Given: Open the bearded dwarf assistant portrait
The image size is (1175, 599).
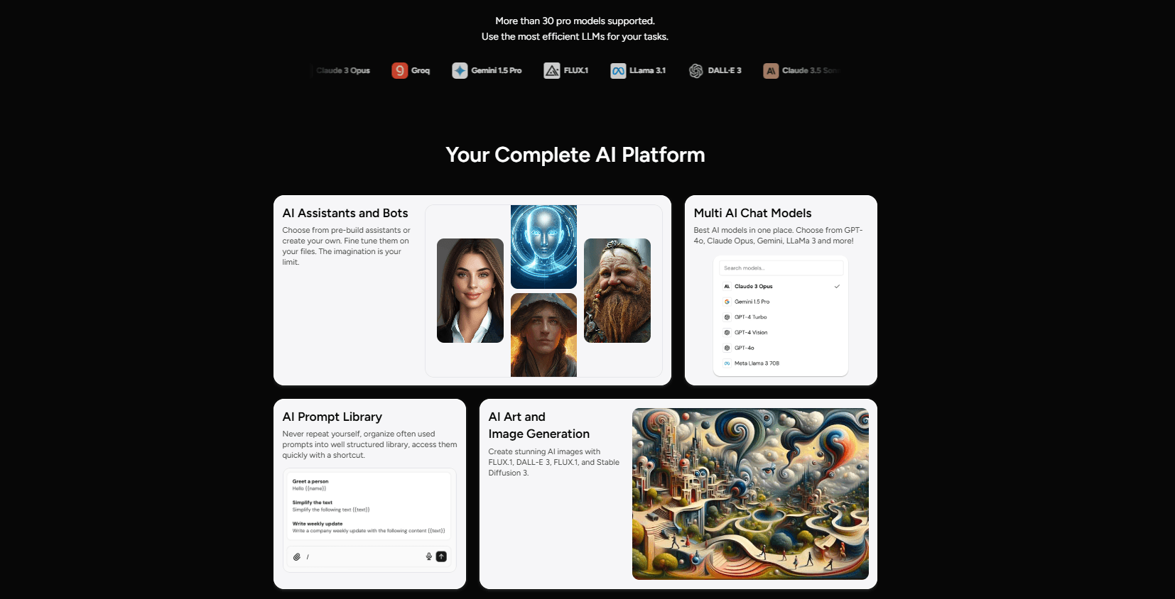Looking at the screenshot, I should (x=617, y=290).
